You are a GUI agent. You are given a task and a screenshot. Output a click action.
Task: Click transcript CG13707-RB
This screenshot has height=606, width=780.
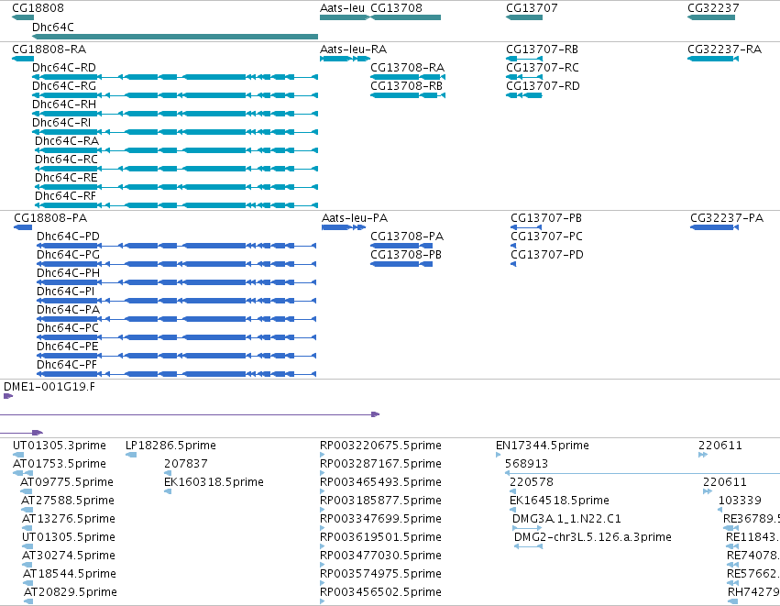(x=542, y=50)
